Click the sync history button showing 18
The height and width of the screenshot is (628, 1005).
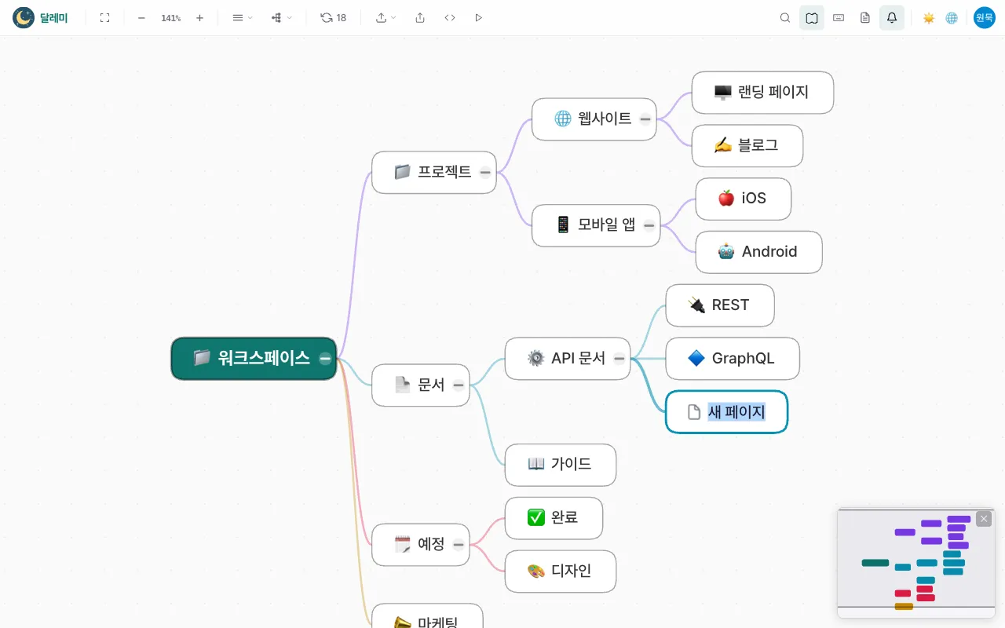pyautogui.click(x=333, y=17)
